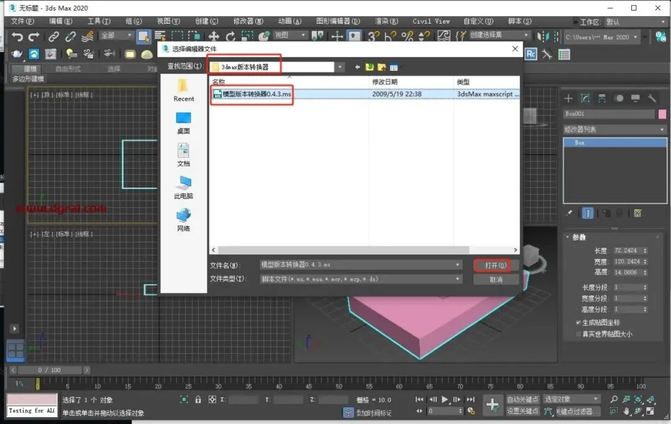Click horizontal scrollbar in file list
The height and width of the screenshot is (424, 671).
point(343,250)
